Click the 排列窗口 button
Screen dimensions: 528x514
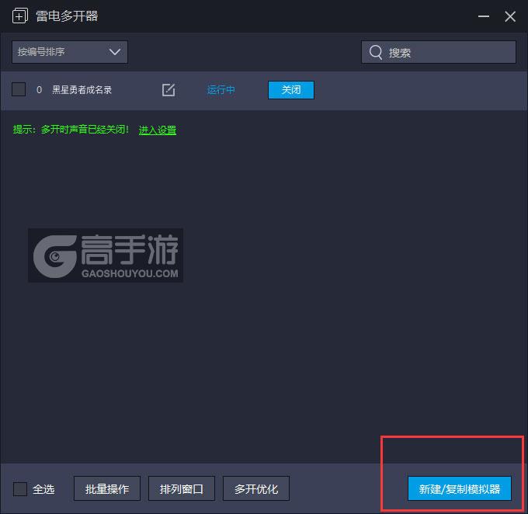[182, 488]
